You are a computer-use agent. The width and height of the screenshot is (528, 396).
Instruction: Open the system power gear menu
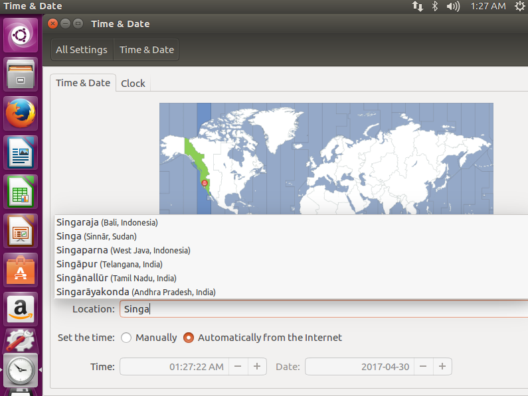(x=520, y=6)
